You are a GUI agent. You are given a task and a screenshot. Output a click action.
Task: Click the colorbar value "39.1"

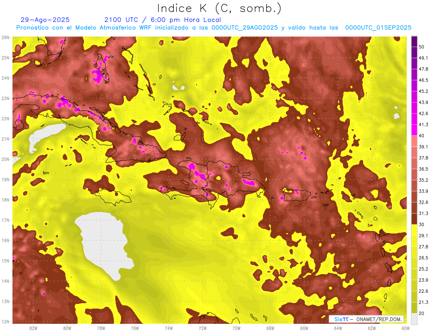[423, 147]
